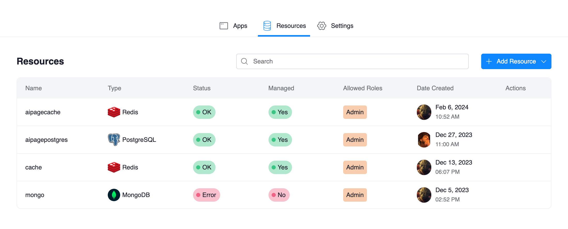The image size is (568, 229).
Task: Click the Apps window icon
Action: coord(224,26)
